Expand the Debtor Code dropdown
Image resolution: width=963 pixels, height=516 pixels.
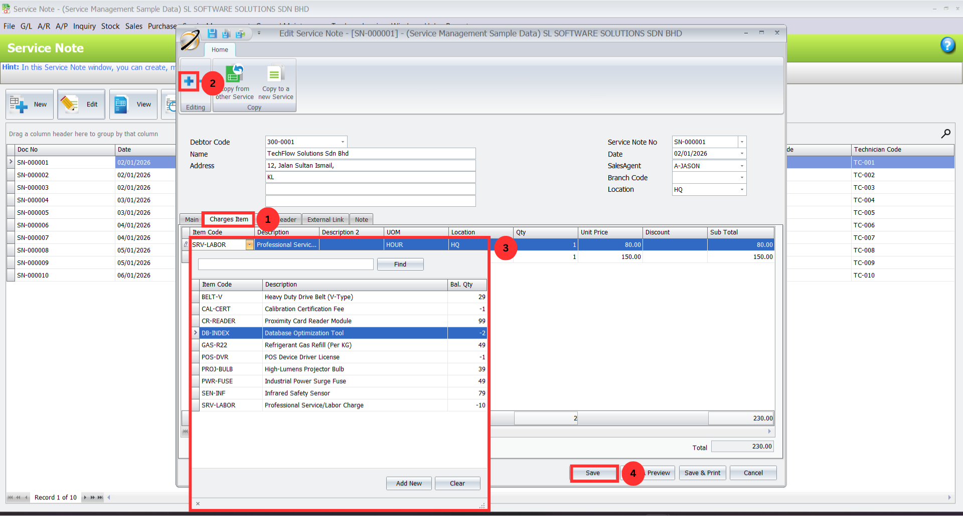click(x=343, y=142)
